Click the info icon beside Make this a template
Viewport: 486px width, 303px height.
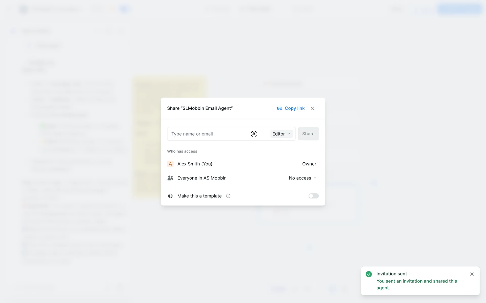point(228,196)
